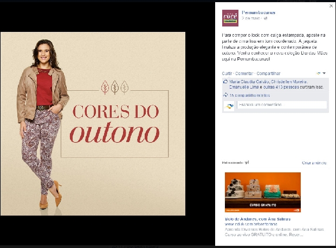Click Curtir to like the post
Image resolution: width=336 pixels, height=248 pixels.
click(227, 73)
